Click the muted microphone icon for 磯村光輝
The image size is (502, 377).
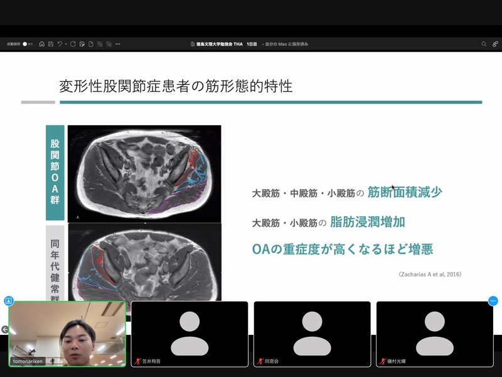click(383, 361)
